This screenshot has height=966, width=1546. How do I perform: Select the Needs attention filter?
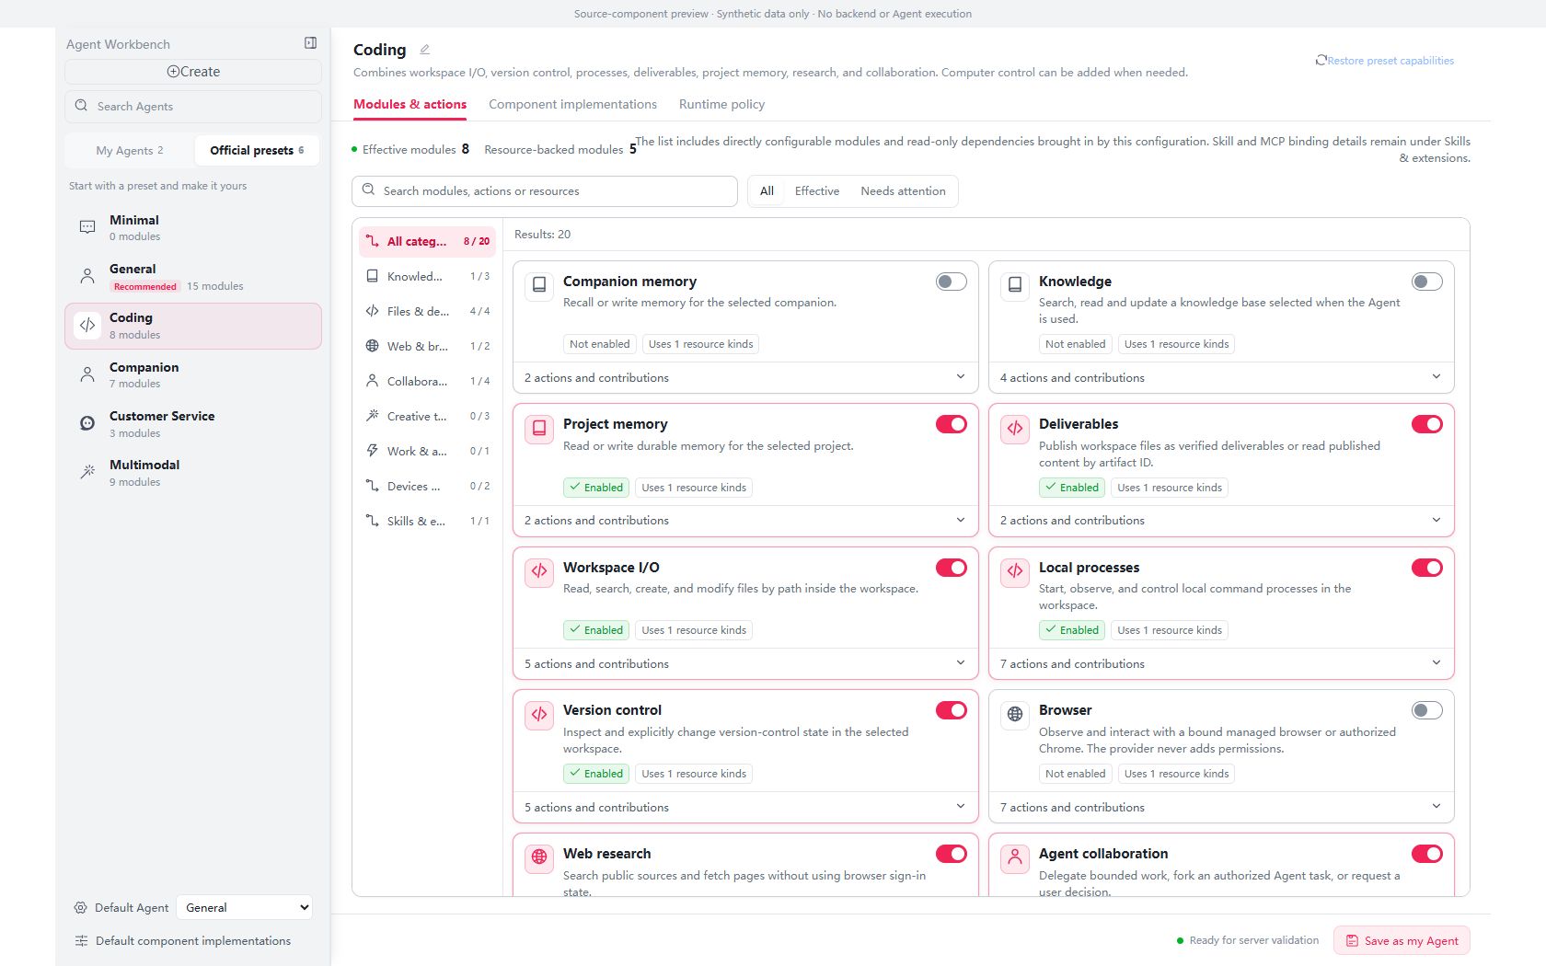[903, 191]
